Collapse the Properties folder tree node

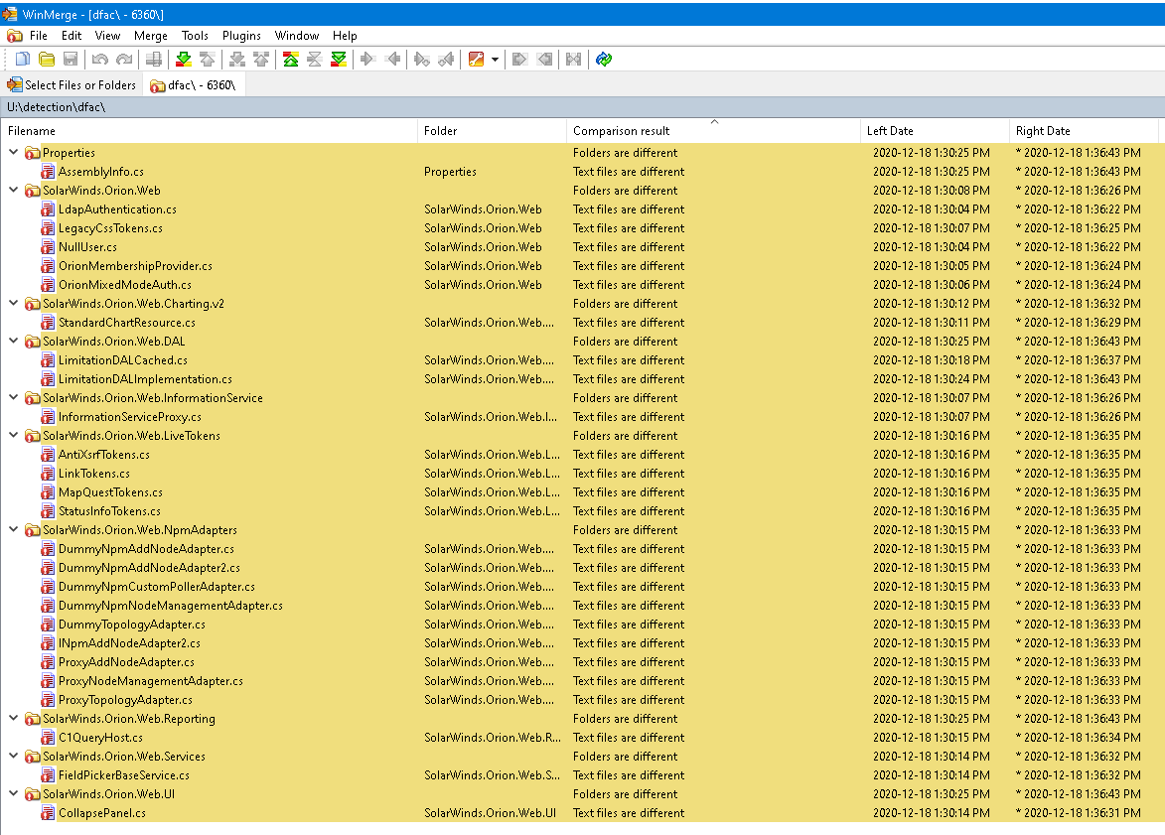pos(14,153)
